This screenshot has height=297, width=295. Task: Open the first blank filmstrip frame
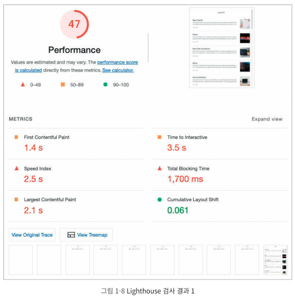click(x=21, y=260)
